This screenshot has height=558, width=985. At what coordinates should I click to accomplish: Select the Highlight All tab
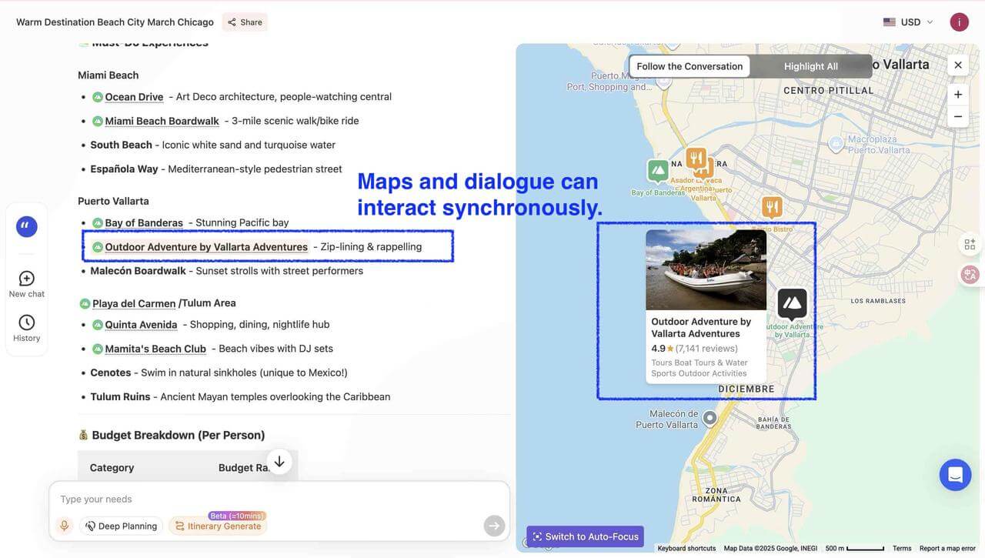point(810,66)
